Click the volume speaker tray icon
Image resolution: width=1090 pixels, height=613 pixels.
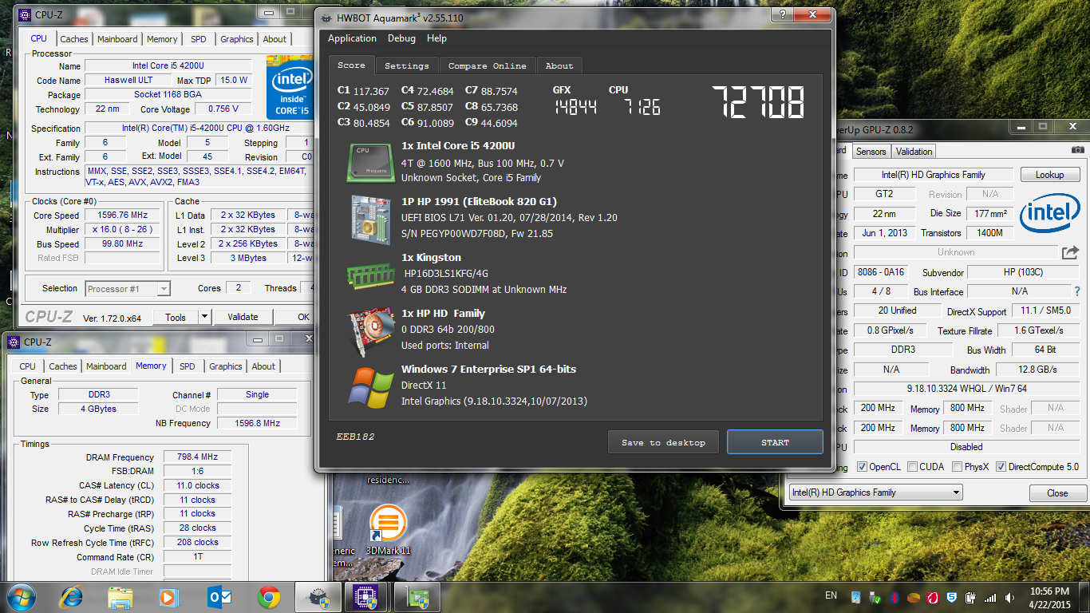click(x=1010, y=597)
